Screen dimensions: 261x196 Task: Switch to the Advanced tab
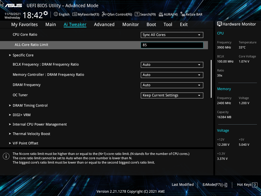104,24
